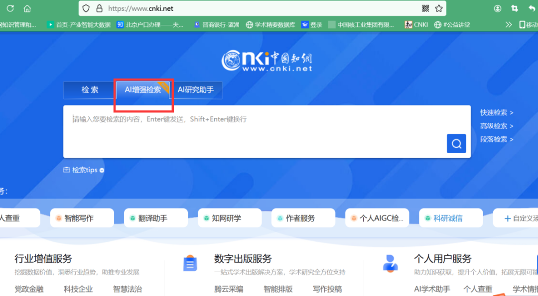538x296 pixels.
Task: Open the 登录 bookmark
Action: click(x=311, y=25)
